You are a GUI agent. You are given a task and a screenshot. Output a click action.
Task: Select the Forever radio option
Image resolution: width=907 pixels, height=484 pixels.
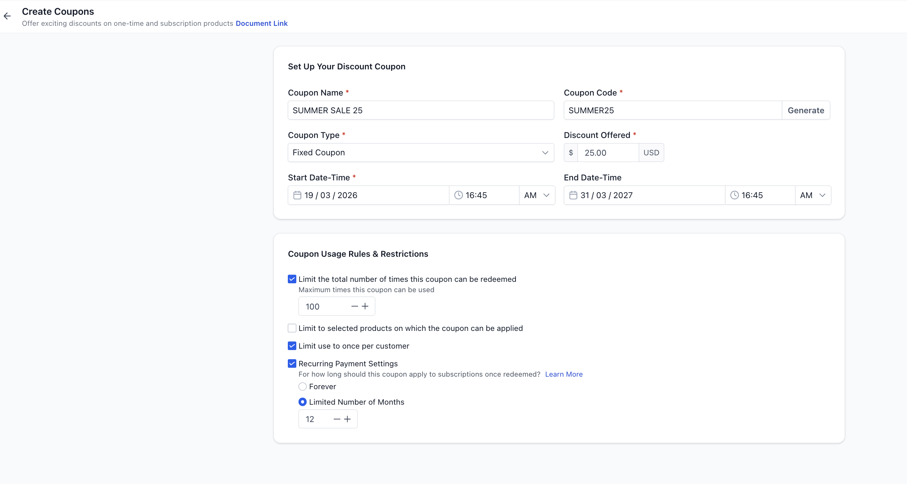coord(303,387)
